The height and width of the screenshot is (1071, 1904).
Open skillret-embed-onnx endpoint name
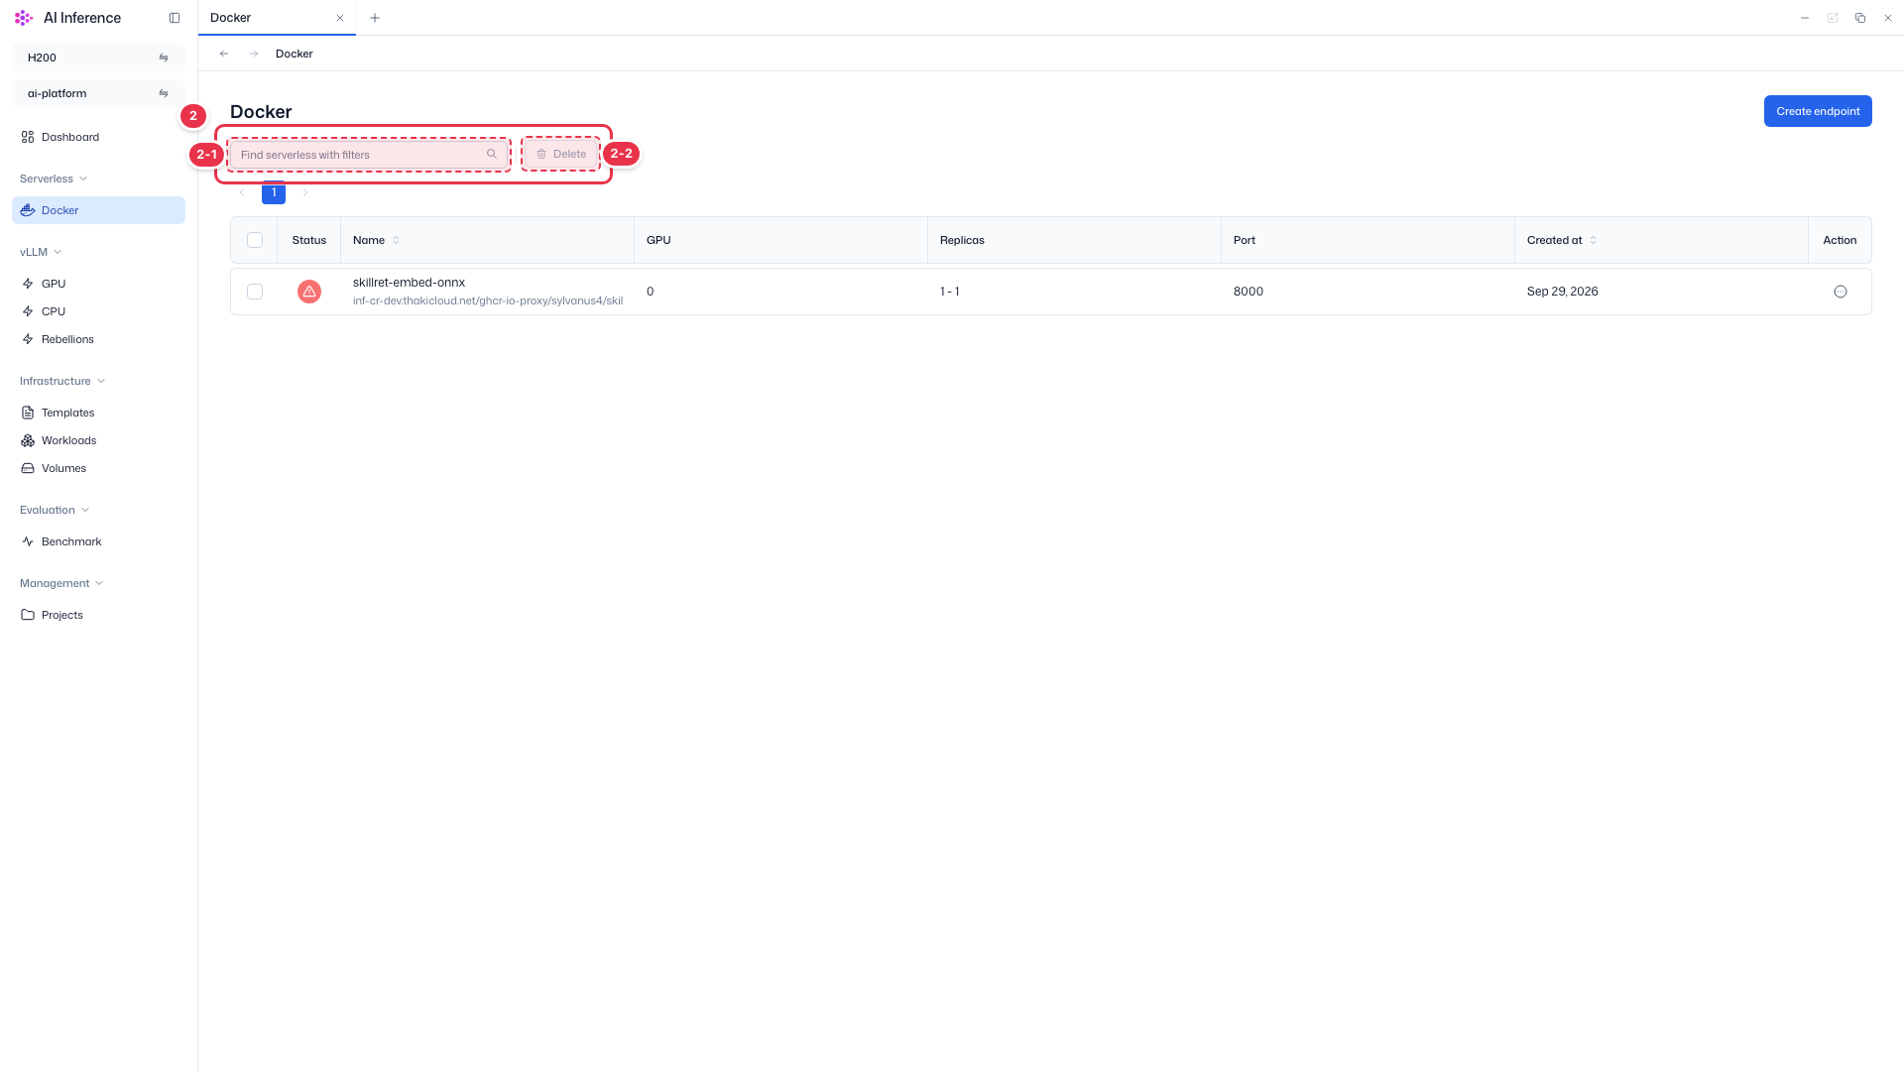409,283
